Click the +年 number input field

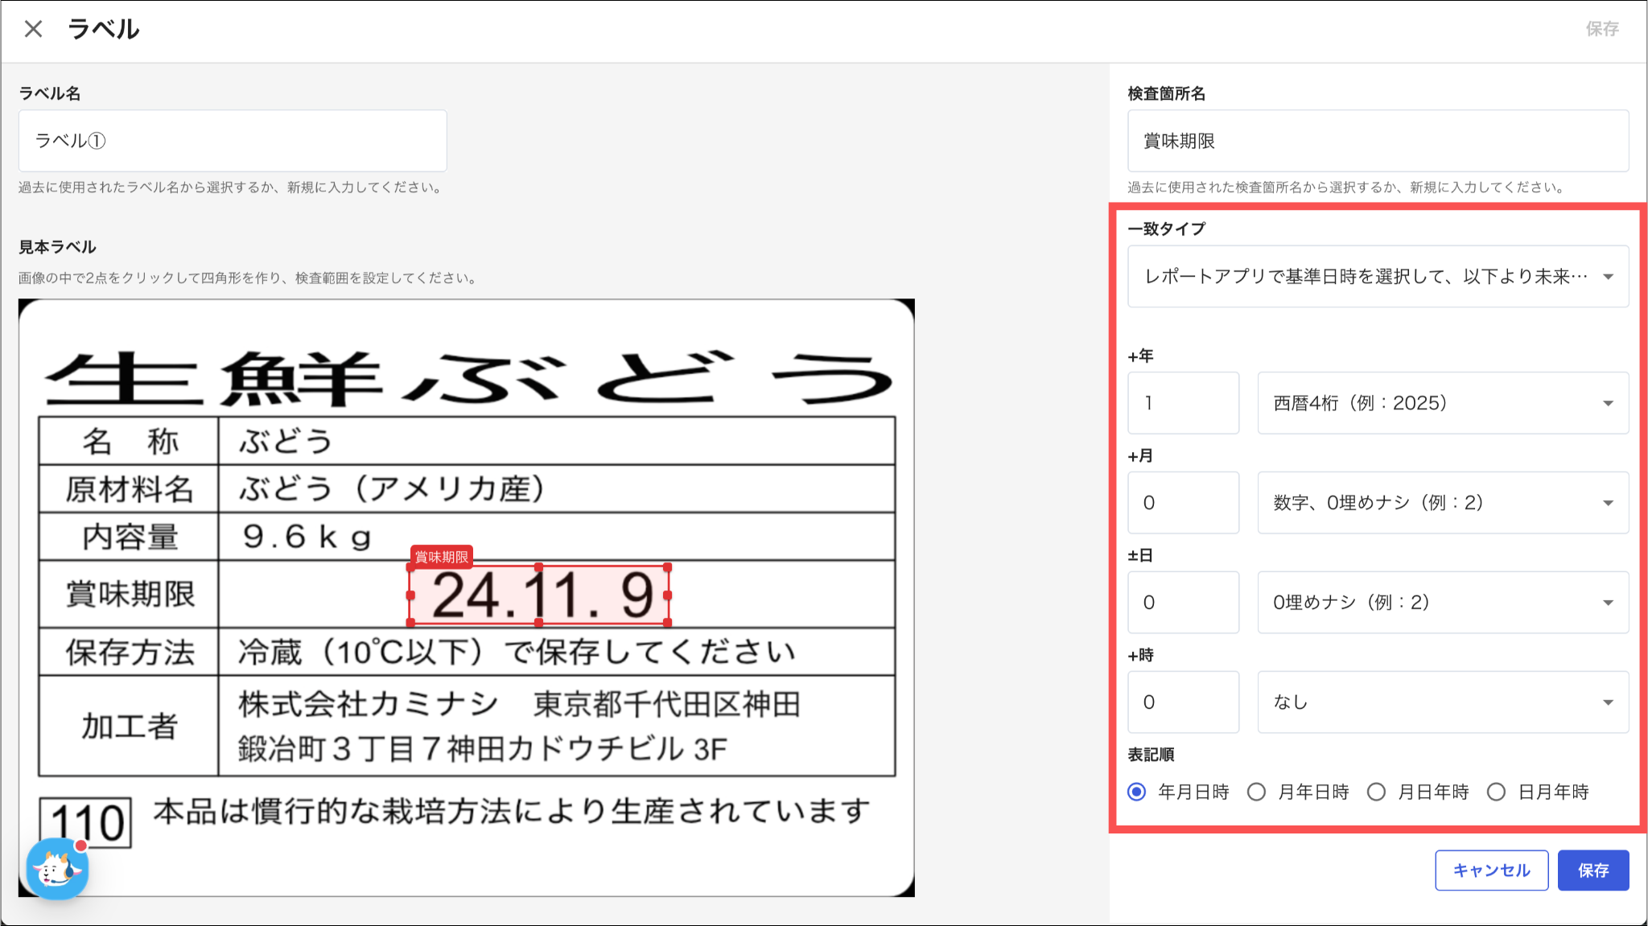click(1183, 403)
